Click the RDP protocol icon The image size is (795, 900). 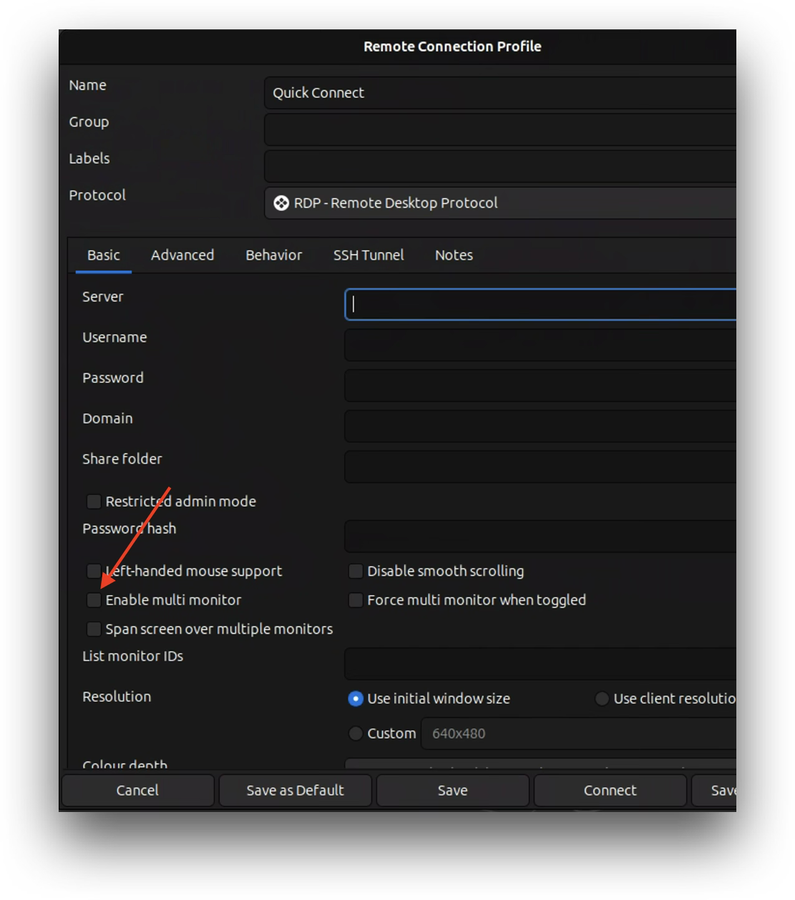click(x=281, y=203)
